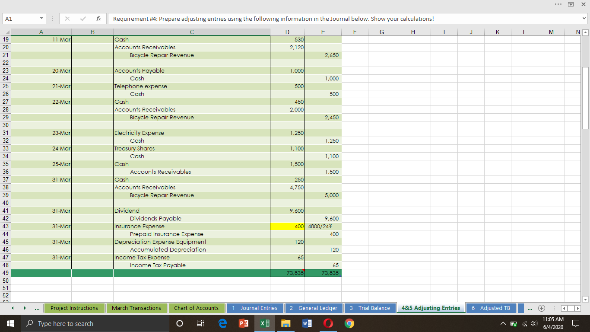Open the Project Instructions sheet tab
The image size is (590, 332).
[74, 308]
